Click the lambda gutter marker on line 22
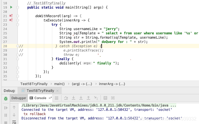This screenshot has height=124, width=199. [x=11, y=20]
